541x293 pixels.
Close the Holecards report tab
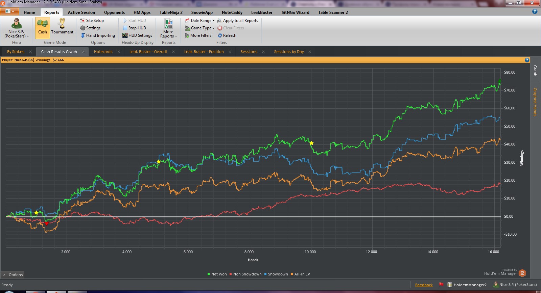(x=119, y=52)
